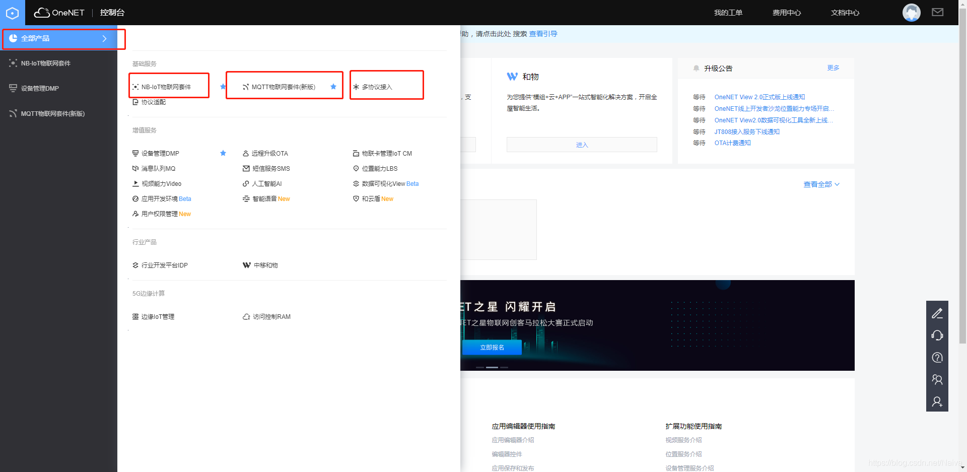
Task: Open the 文档中心 menu item
Action: (x=845, y=13)
